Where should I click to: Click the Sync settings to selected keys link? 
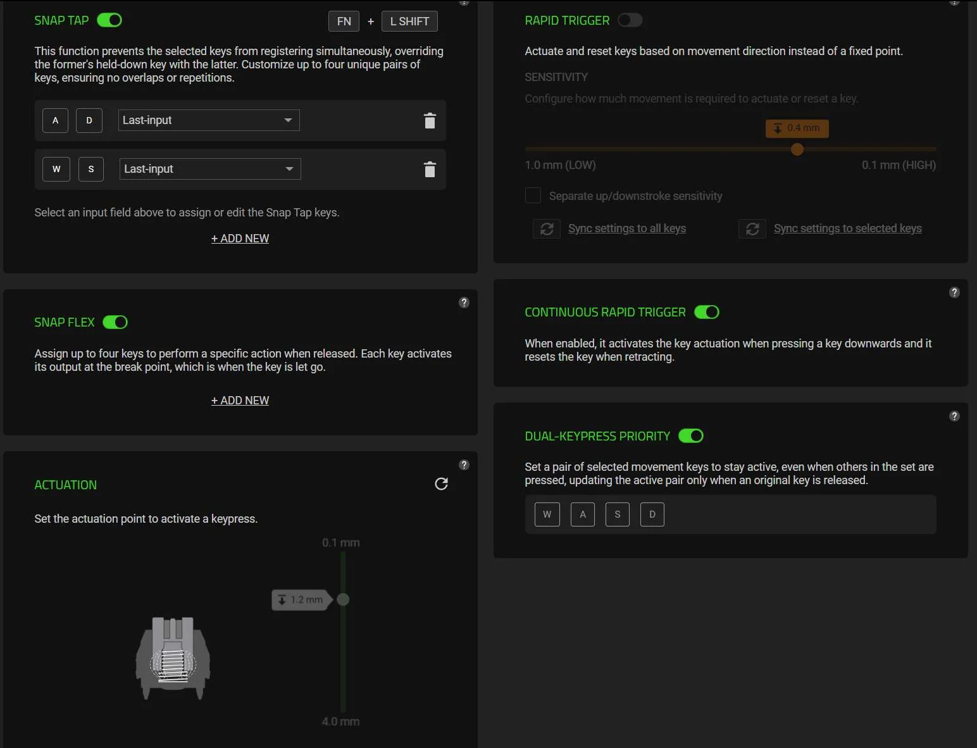point(848,228)
